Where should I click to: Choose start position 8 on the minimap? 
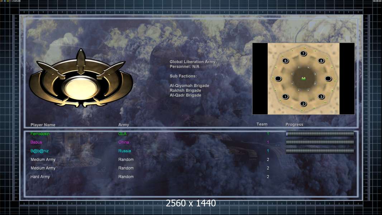coord(321,61)
